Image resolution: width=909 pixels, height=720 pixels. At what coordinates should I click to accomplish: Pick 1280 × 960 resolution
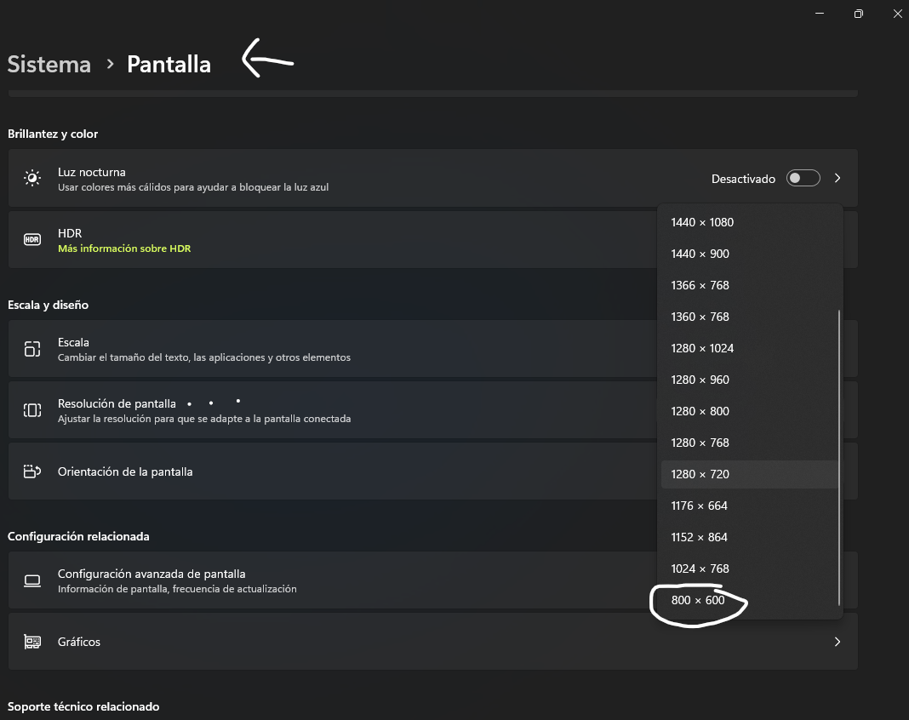click(748, 380)
